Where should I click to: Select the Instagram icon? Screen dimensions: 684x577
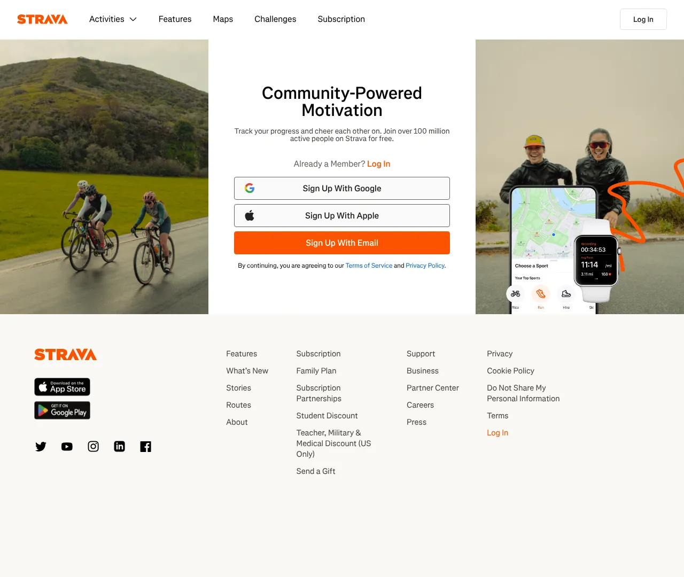93,446
